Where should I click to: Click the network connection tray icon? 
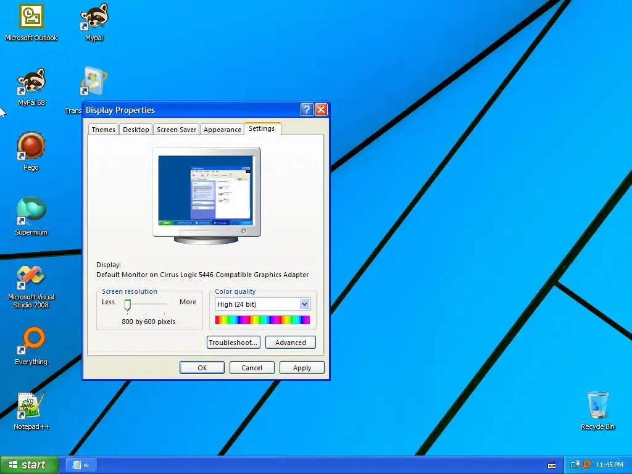575,465
